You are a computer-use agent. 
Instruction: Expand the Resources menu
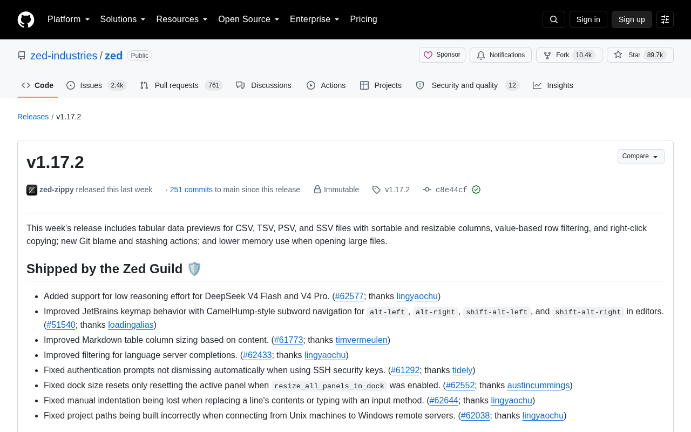point(182,19)
